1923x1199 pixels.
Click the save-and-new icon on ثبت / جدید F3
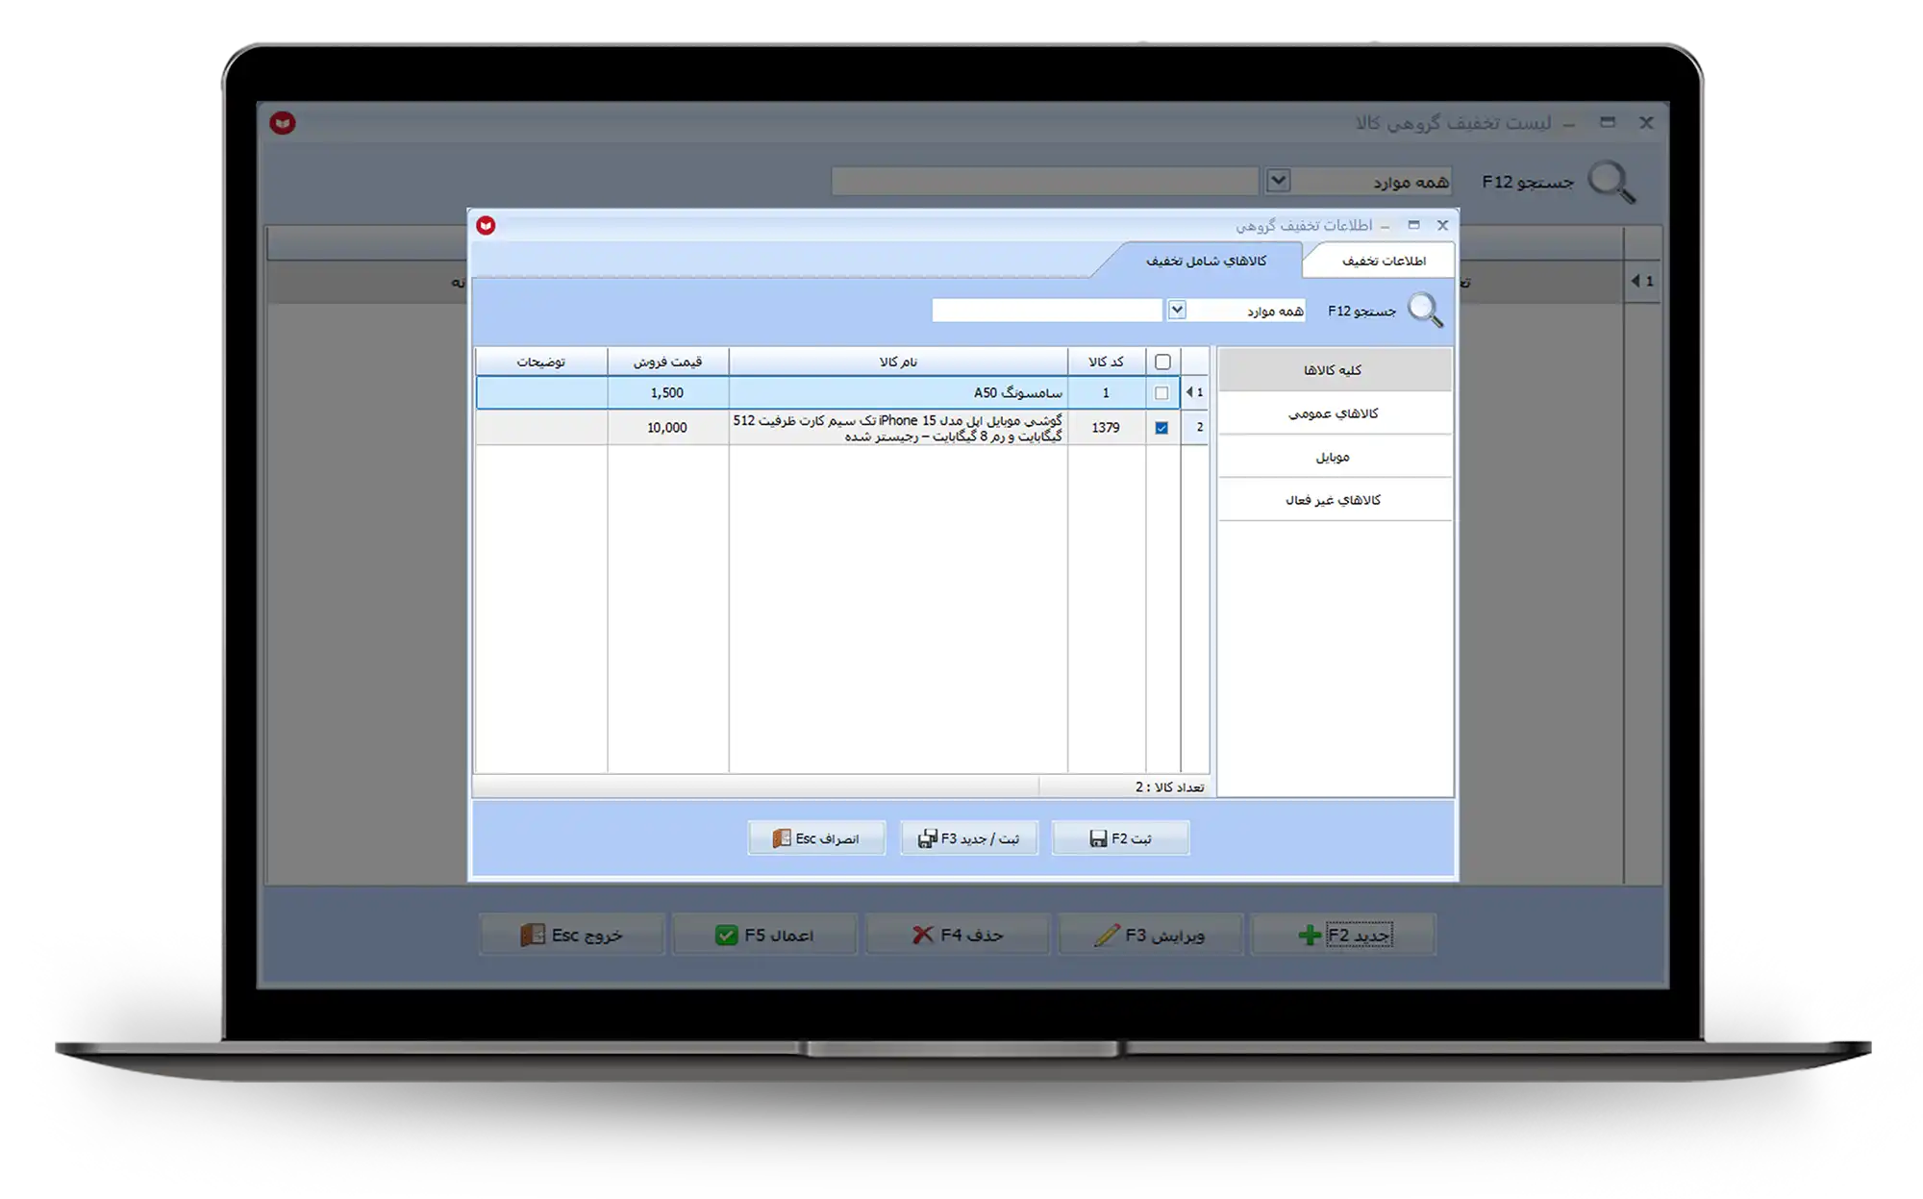(927, 838)
